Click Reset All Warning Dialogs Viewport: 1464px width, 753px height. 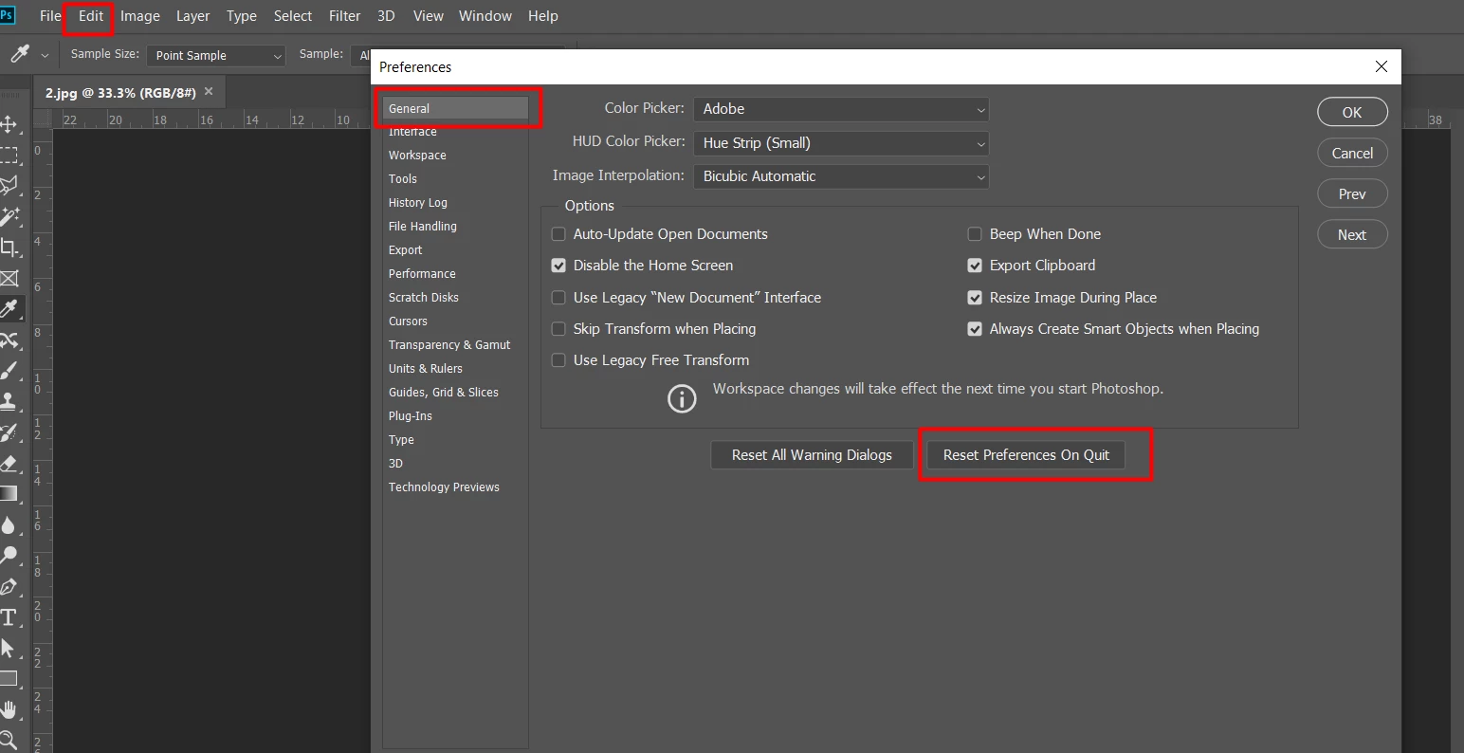(x=812, y=455)
